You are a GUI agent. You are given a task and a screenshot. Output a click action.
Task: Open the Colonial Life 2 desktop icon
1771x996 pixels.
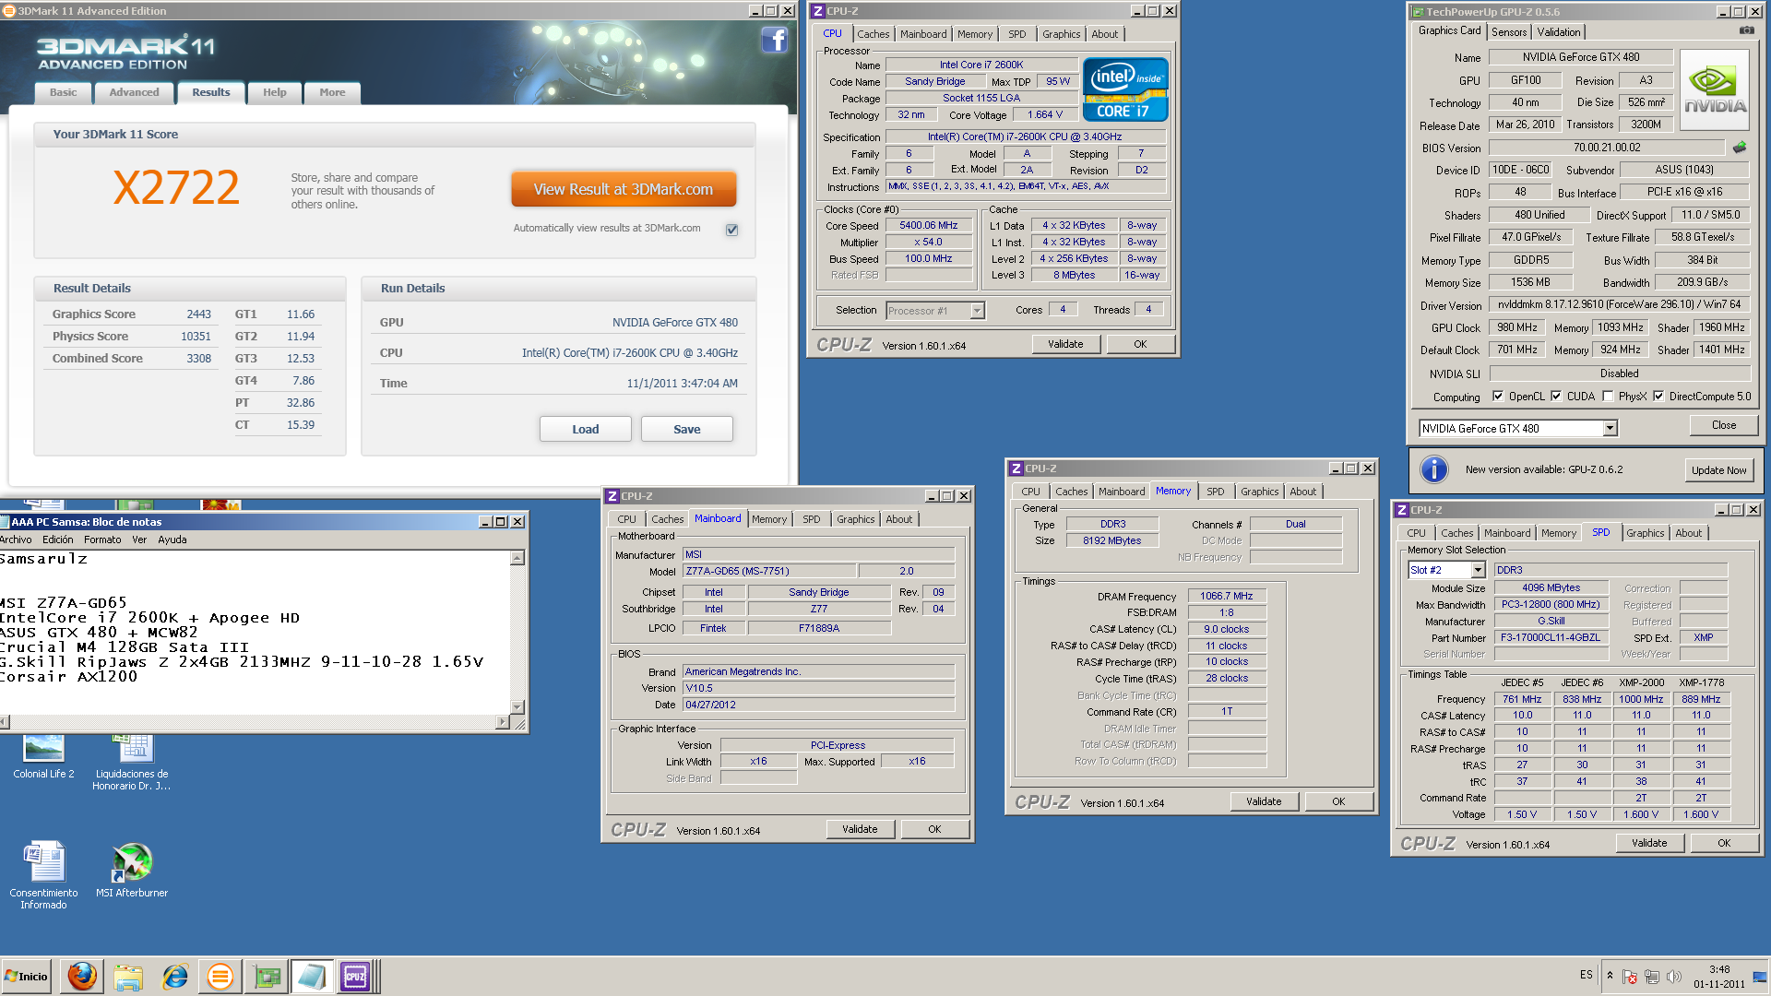pyautogui.click(x=43, y=758)
